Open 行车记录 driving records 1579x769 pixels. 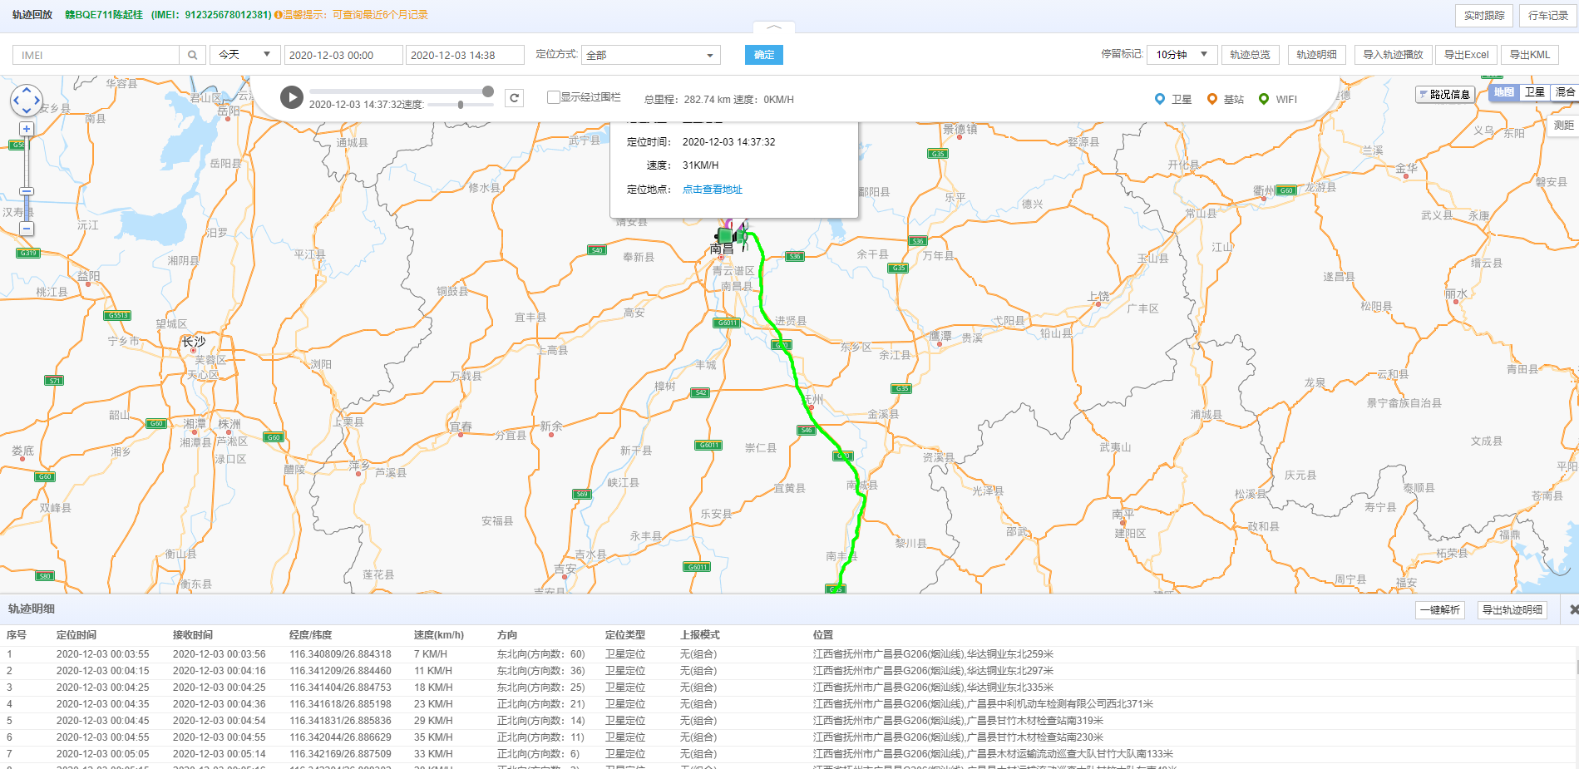click(x=1548, y=15)
